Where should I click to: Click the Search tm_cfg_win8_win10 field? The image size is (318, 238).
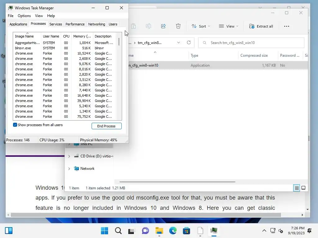click(x=251, y=43)
